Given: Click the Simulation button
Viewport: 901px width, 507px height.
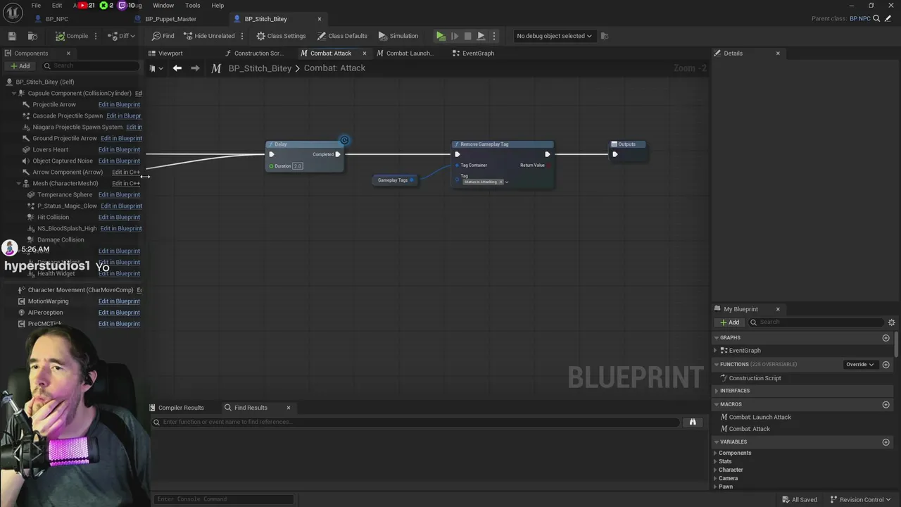Looking at the screenshot, I should (x=398, y=36).
